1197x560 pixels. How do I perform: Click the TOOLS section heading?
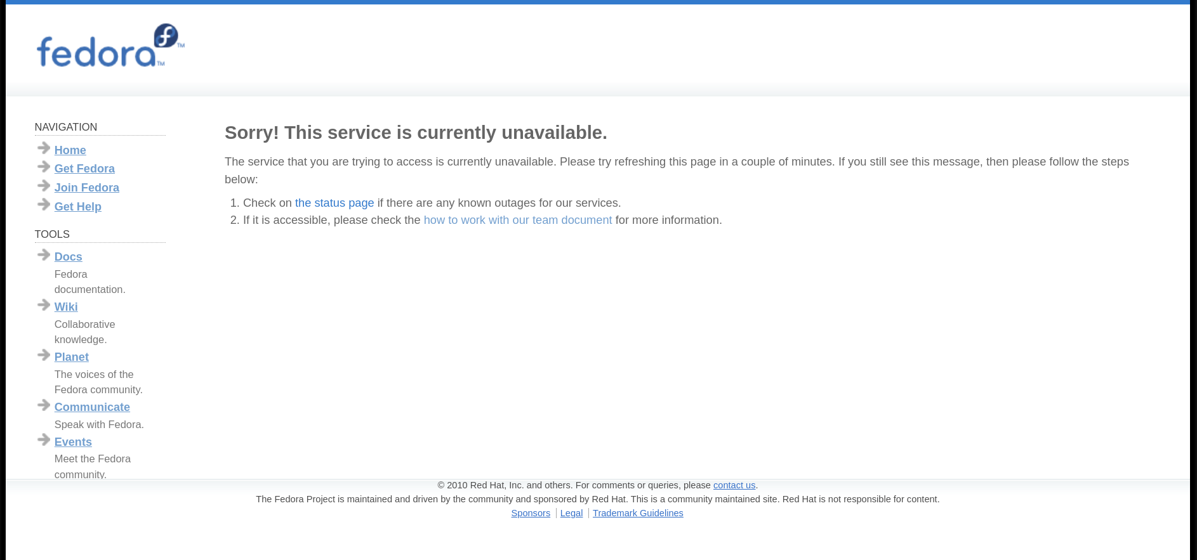click(x=52, y=234)
